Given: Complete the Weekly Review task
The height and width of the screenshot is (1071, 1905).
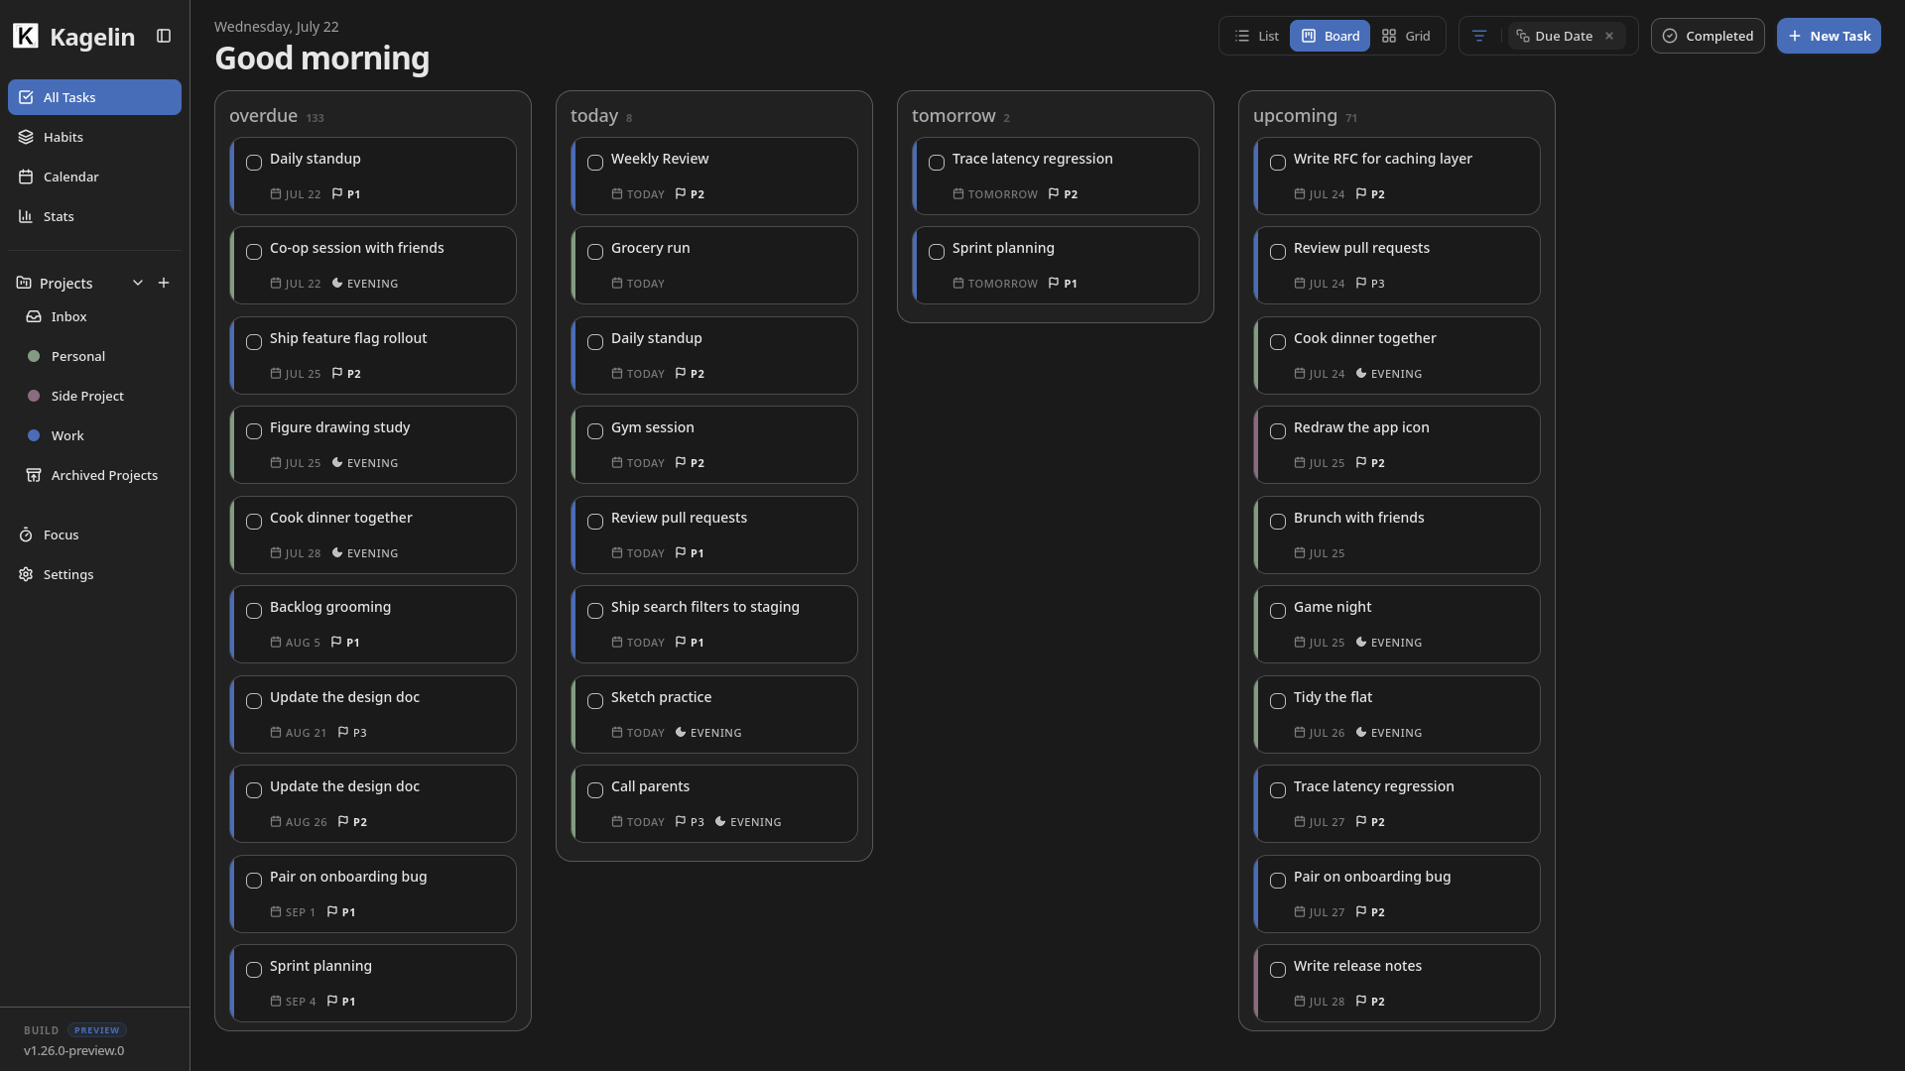Looking at the screenshot, I should [x=595, y=163].
